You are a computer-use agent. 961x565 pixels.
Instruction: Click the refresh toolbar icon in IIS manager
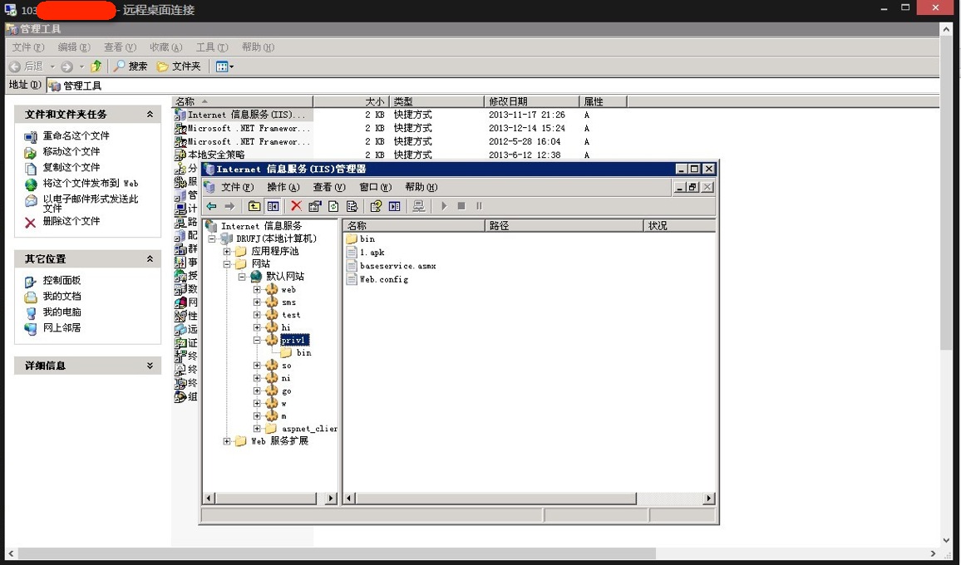point(333,207)
